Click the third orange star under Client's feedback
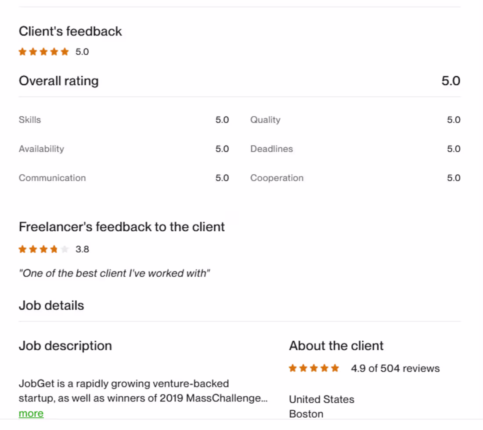This screenshot has width=483, height=430. (x=43, y=51)
